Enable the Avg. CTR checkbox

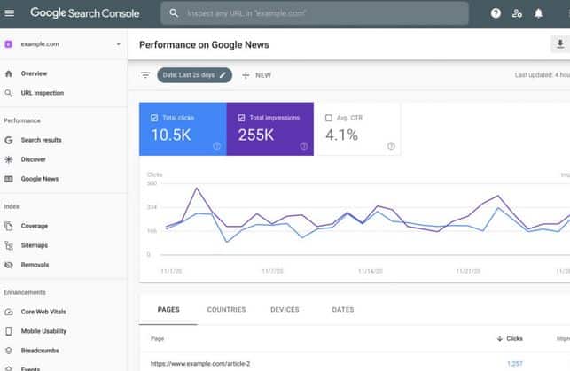[329, 118]
